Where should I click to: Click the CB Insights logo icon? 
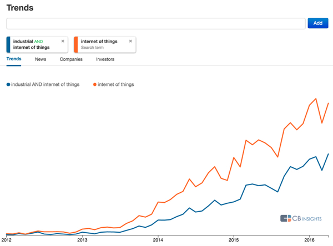286,218
